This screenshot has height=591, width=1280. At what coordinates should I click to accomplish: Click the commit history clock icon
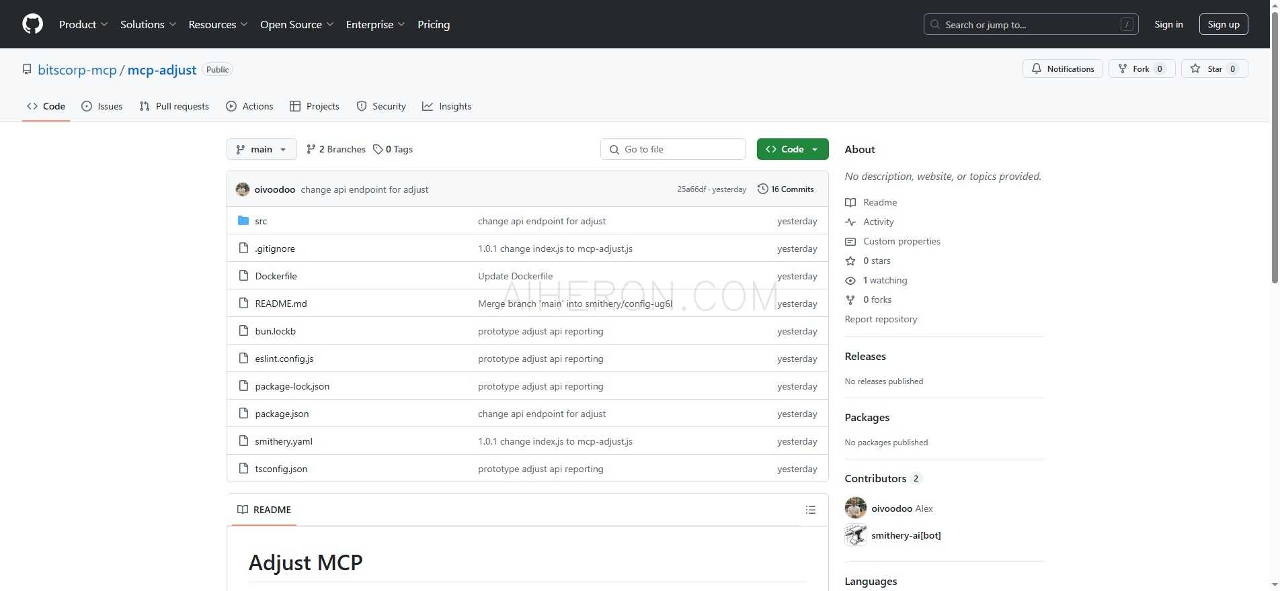762,189
